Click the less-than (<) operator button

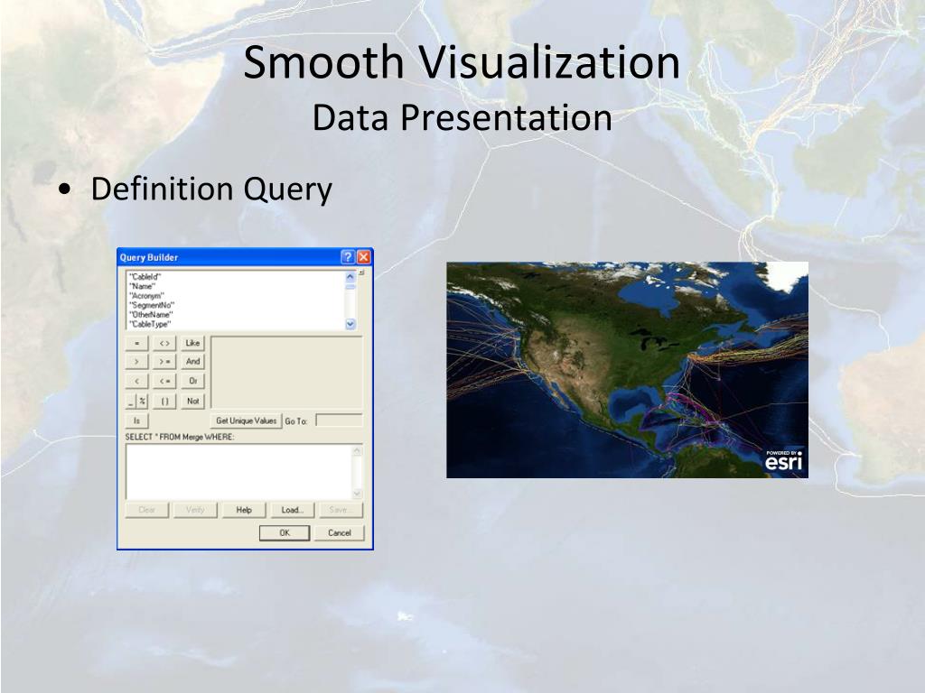(137, 382)
